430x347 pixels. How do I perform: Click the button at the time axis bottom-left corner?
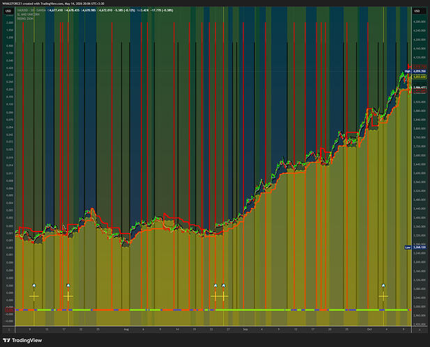pyautogui.click(x=9, y=330)
